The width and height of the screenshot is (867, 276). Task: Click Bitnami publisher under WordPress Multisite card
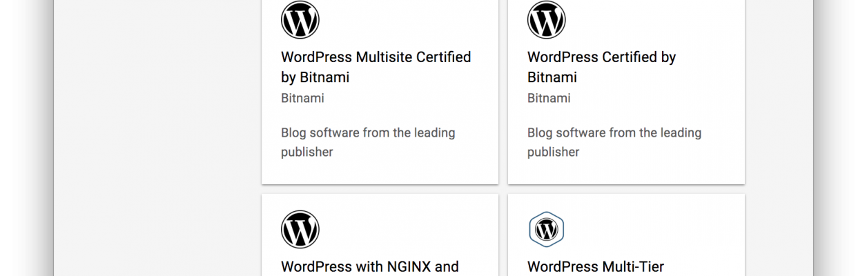coord(302,98)
